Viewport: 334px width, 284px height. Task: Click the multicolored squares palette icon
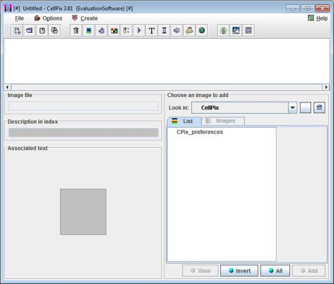click(114, 30)
